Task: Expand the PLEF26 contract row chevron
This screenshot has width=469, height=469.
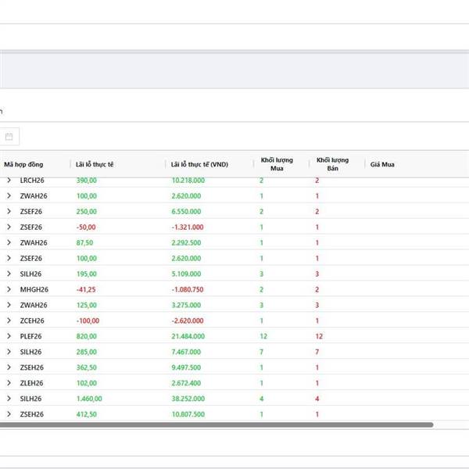Action: (9, 336)
